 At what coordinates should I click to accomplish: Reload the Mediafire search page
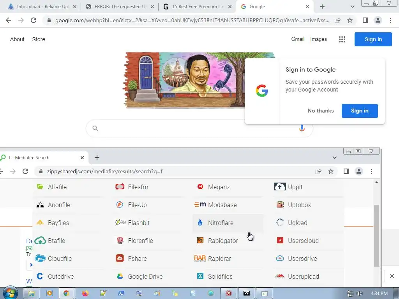tap(25, 171)
